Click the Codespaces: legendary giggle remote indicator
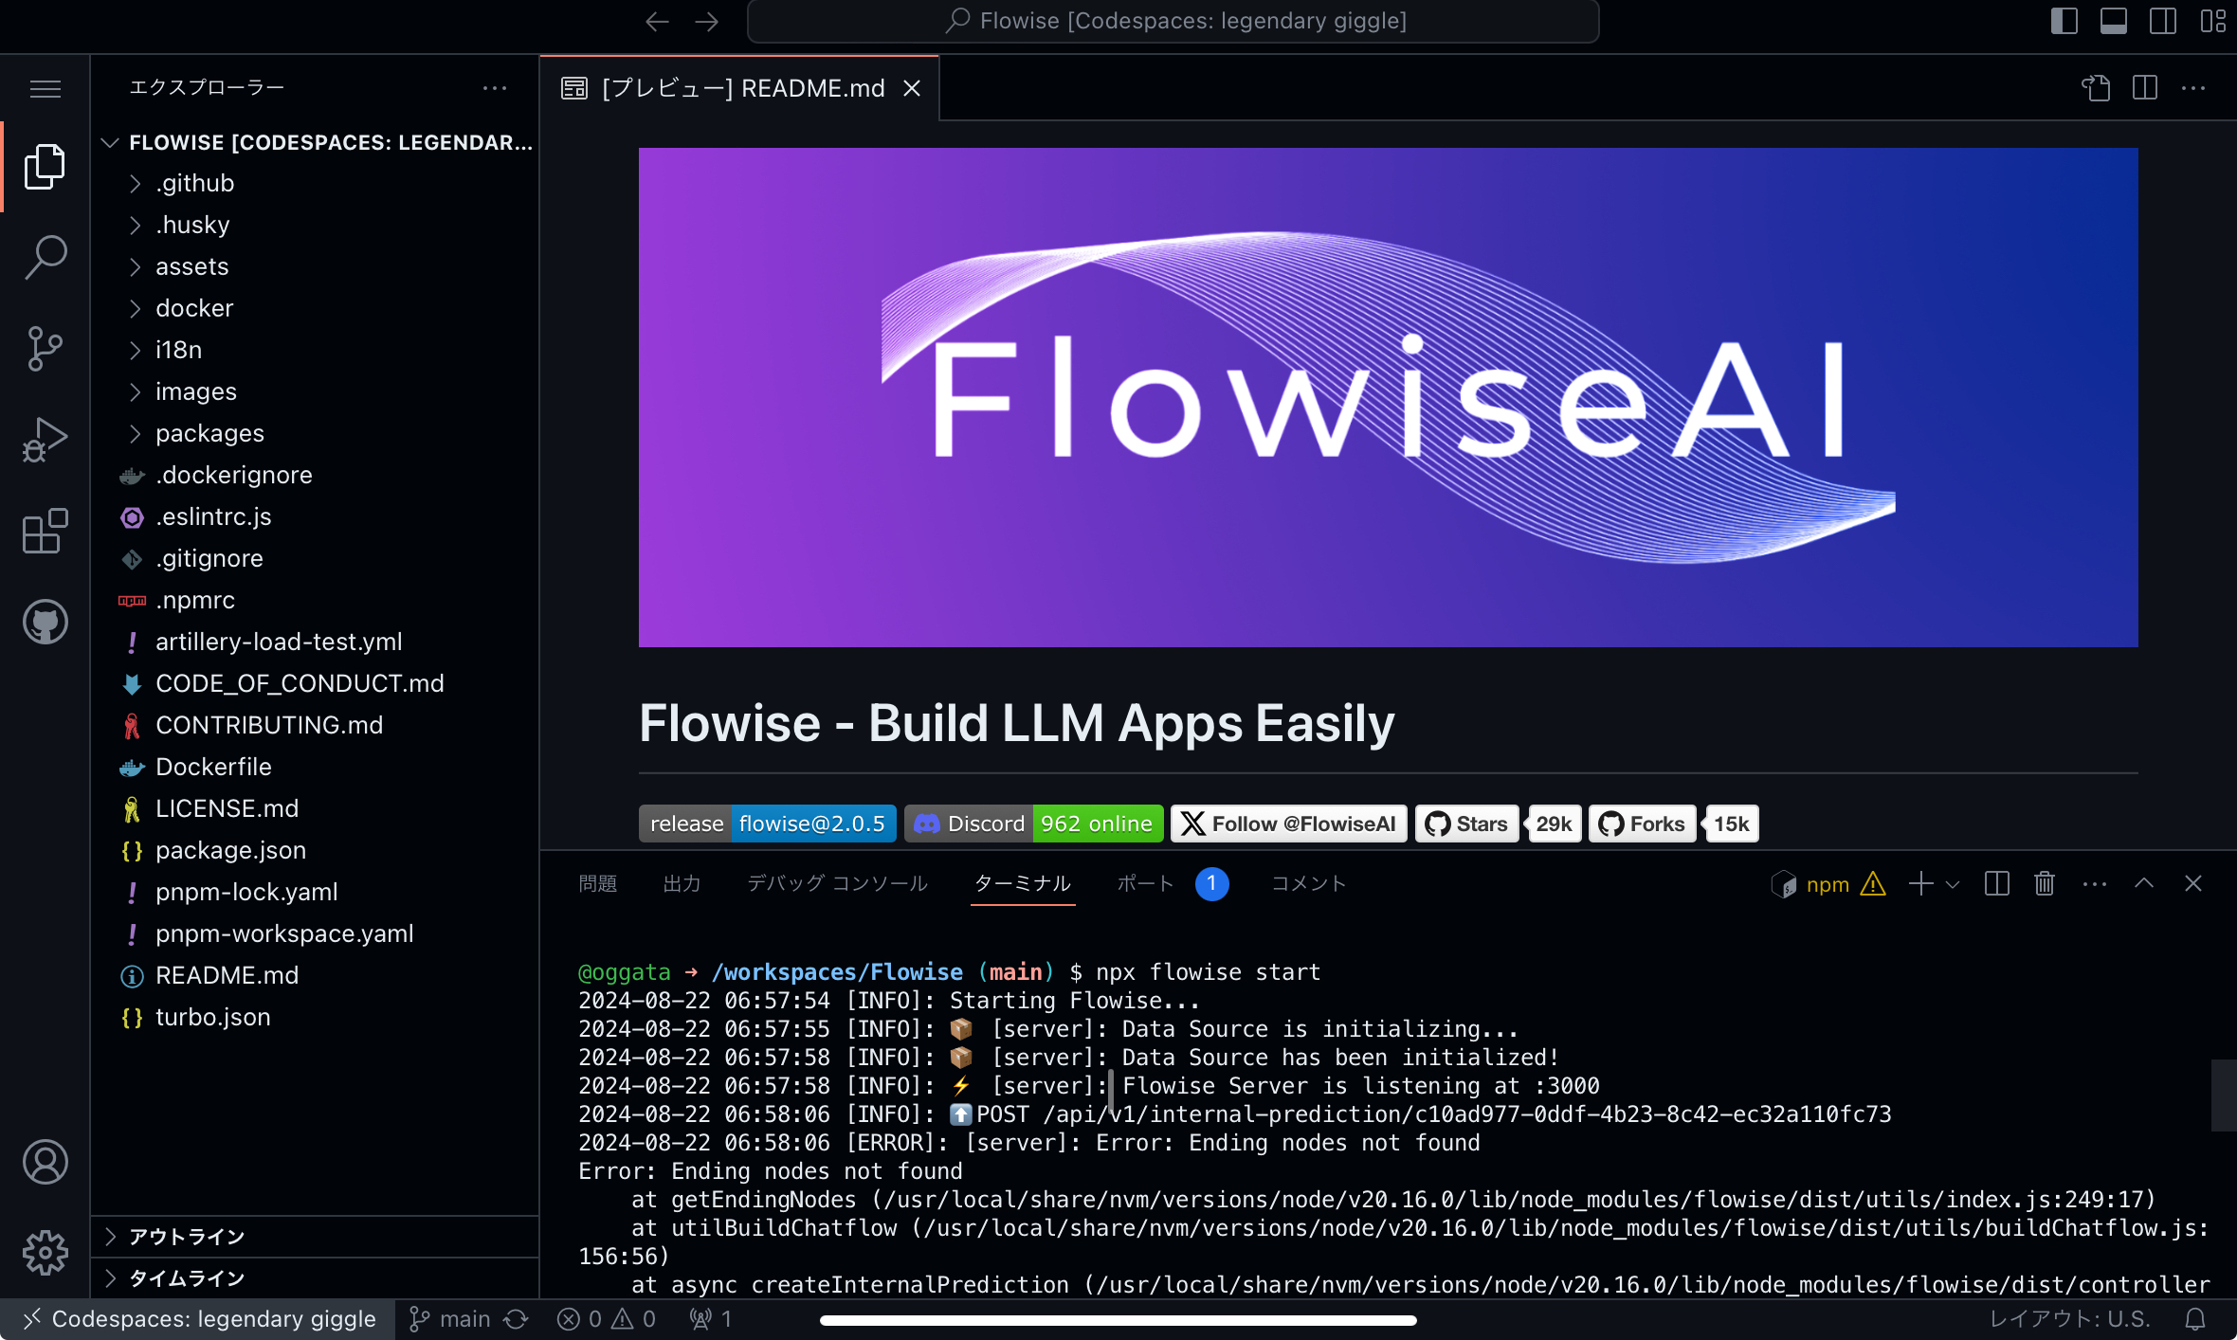This screenshot has width=2237, height=1340. pos(199,1318)
